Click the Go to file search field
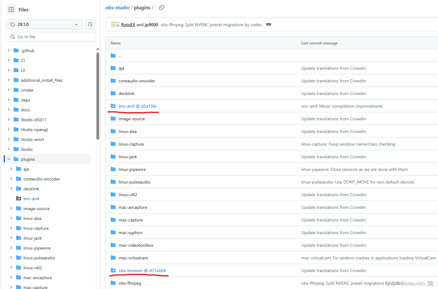 [51, 37]
